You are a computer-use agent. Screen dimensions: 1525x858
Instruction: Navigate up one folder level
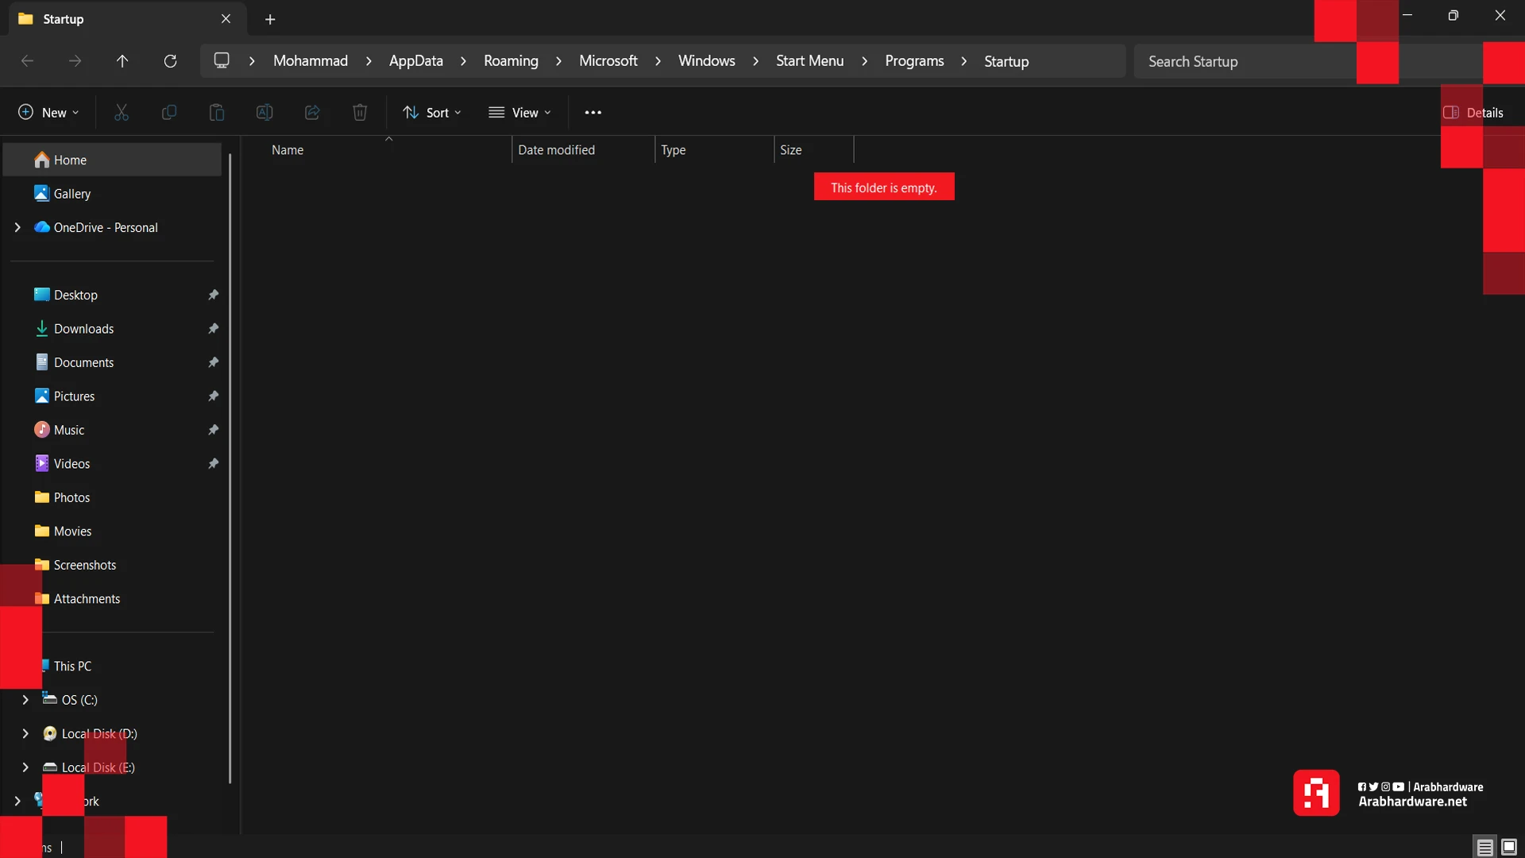coord(122,61)
